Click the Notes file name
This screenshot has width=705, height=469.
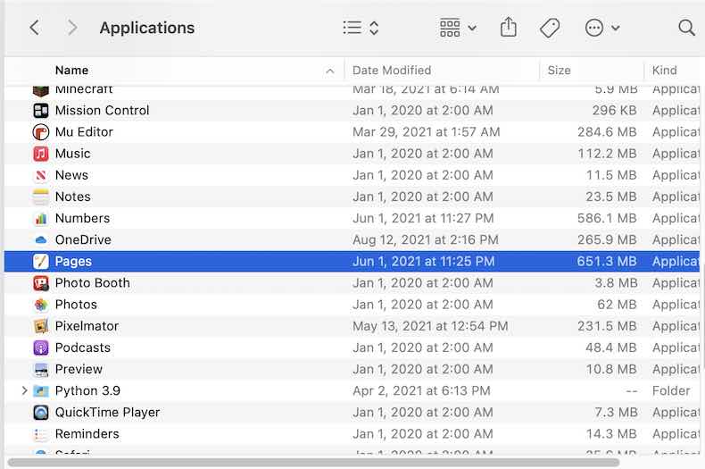tap(72, 197)
